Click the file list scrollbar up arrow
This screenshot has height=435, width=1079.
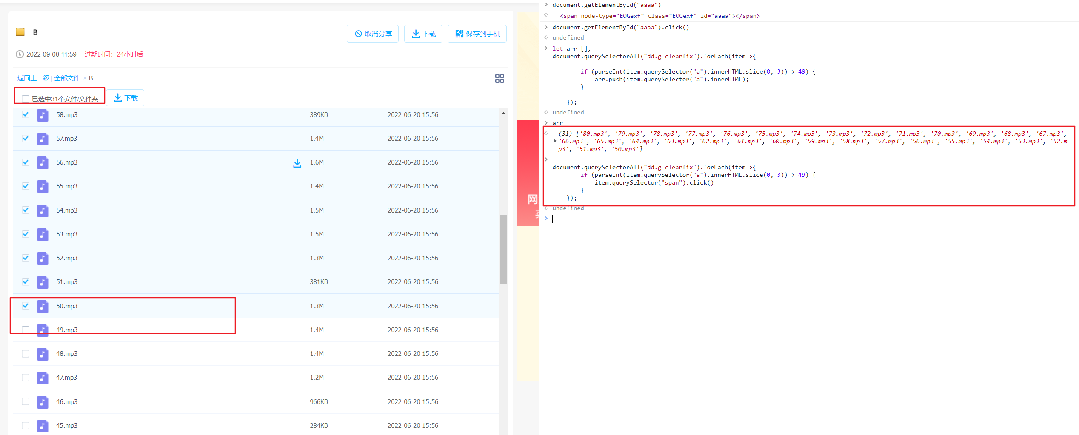(503, 113)
